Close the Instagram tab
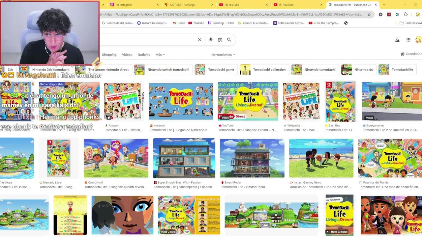422x237 pixels. 158,5
